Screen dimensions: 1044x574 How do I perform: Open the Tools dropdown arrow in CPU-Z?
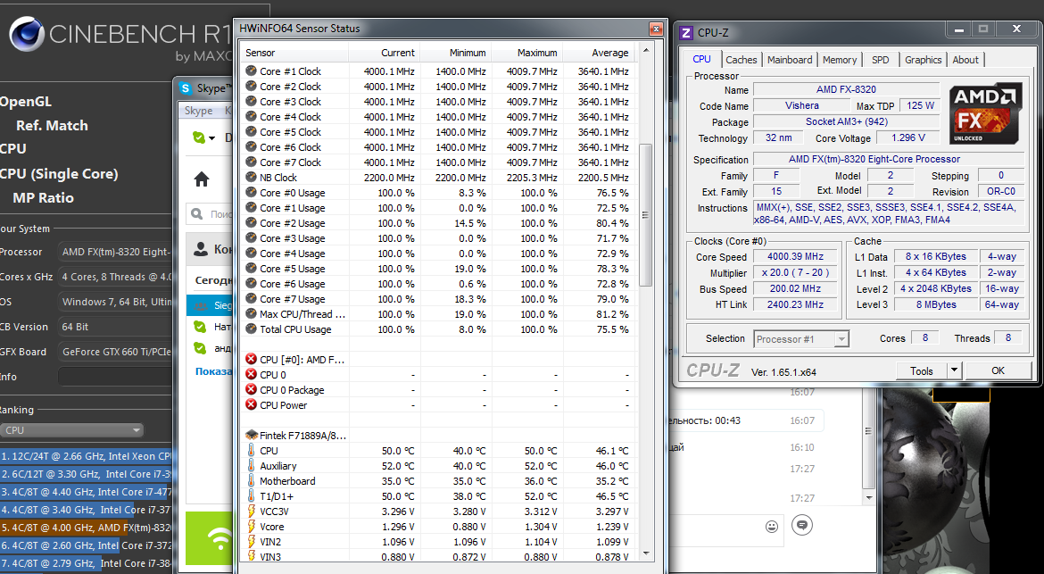pyautogui.click(x=954, y=370)
